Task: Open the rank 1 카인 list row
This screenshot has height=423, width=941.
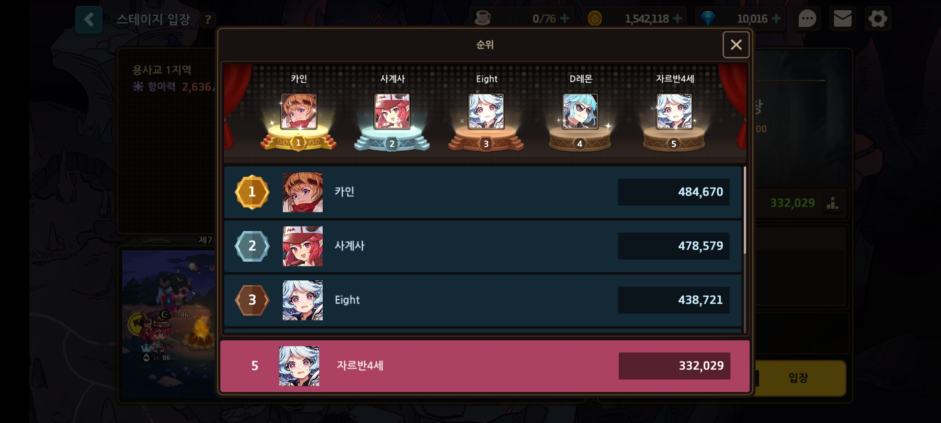Action: [483, 192]
